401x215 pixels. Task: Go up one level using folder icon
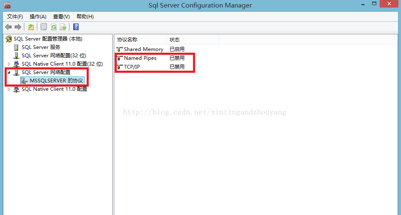tap(31, 27)
